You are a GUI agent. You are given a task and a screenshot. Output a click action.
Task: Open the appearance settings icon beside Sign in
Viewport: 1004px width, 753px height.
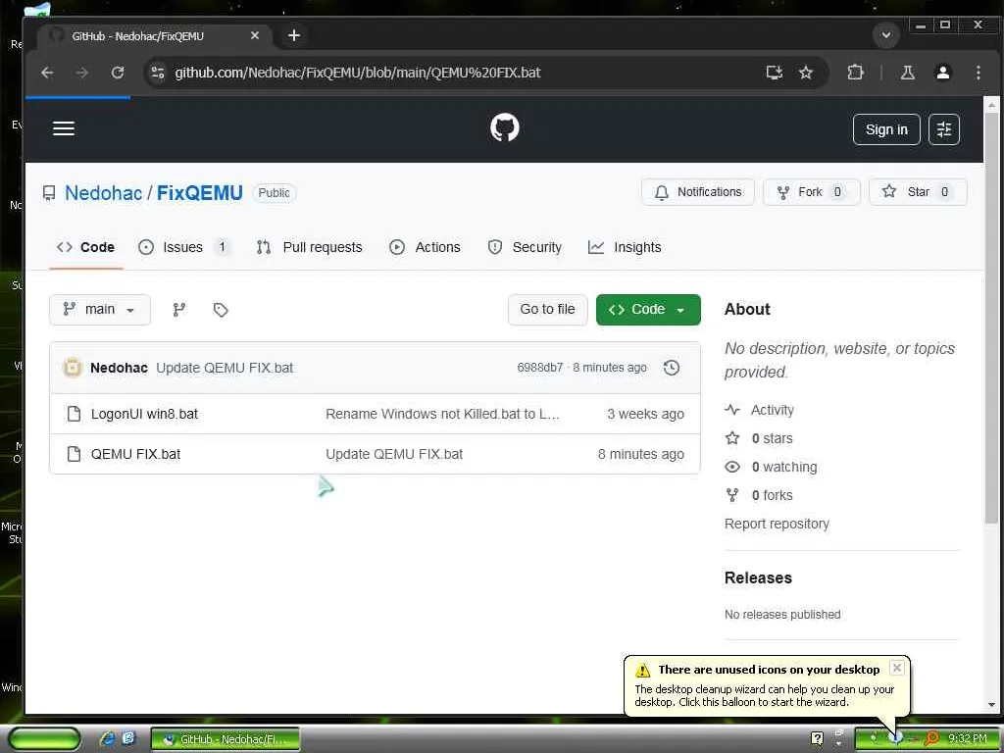(x=944, y=129)
